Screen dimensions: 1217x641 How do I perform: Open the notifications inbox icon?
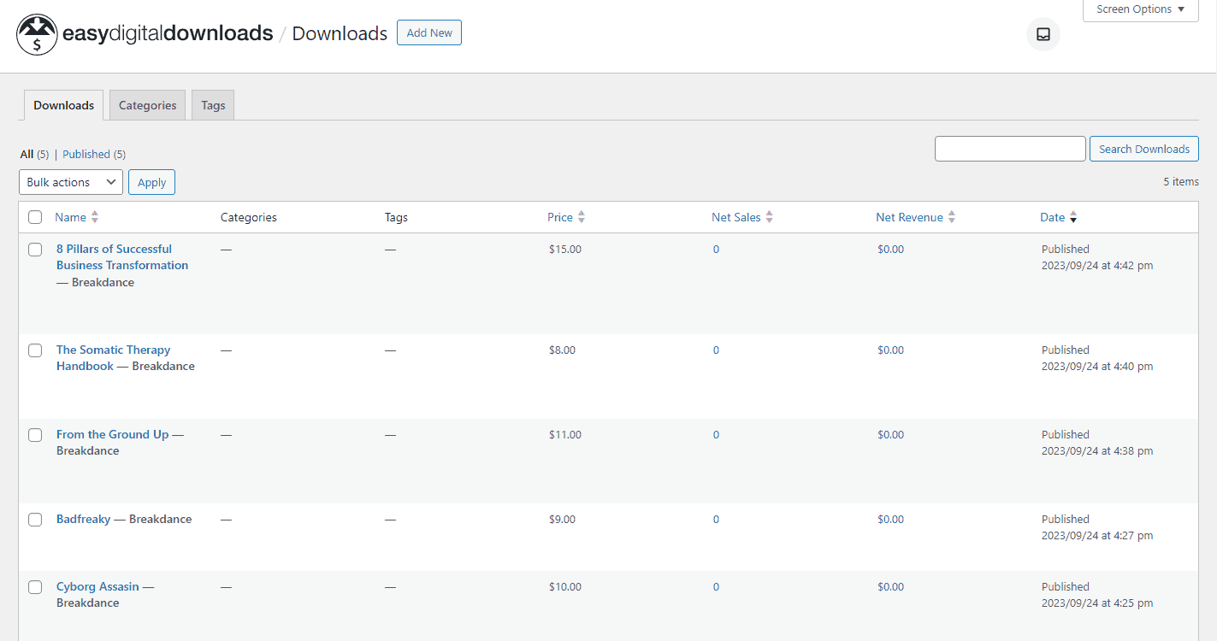point(1043,34)
